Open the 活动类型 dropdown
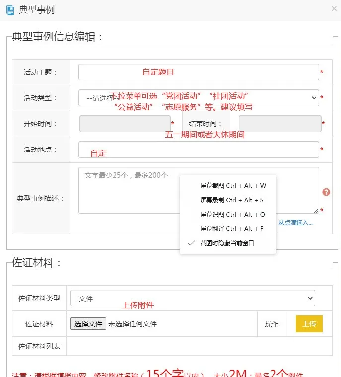 pyautogui.click(x=199, y=98)
